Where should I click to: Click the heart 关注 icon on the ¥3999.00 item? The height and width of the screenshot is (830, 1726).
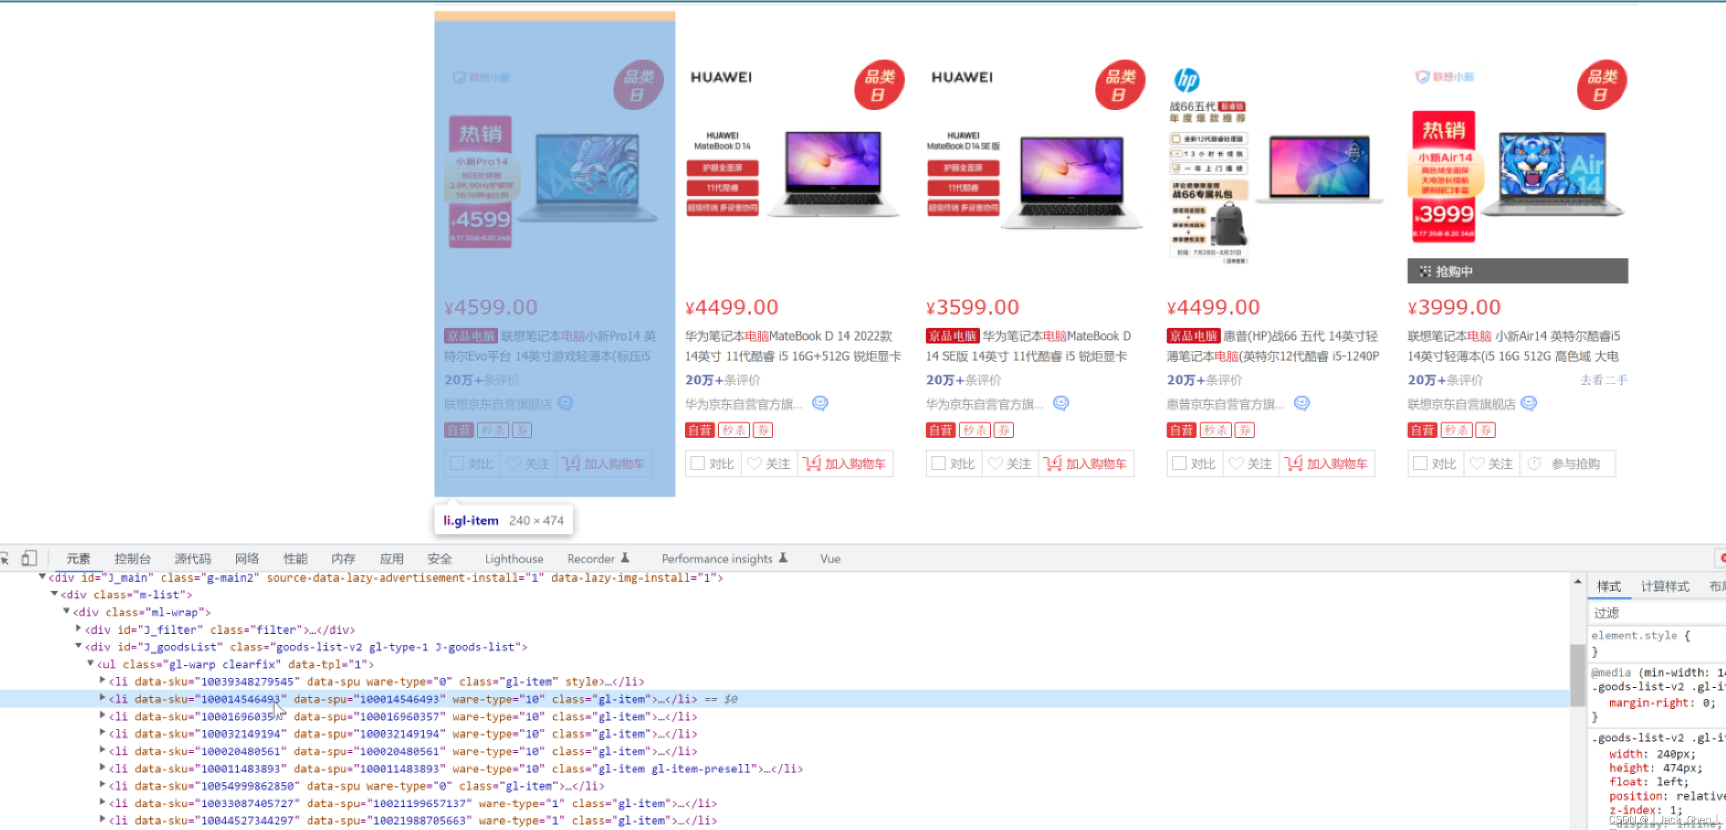click(1476, 464)
